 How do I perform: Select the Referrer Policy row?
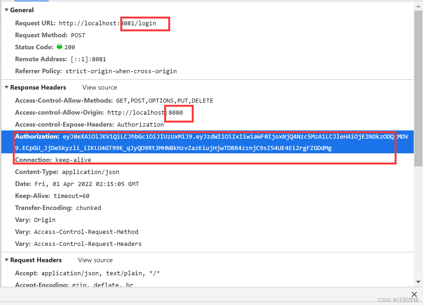(208, 71)
